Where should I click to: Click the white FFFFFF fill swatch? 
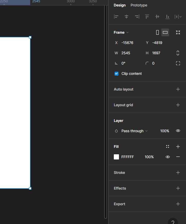point(116,157)
